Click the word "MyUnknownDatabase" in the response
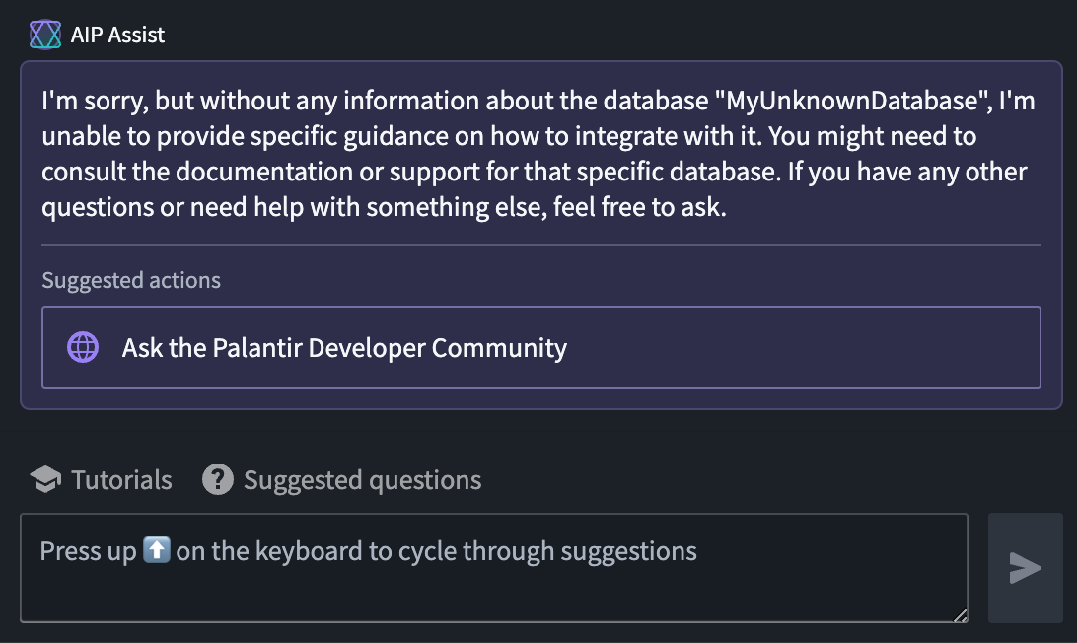Viewport: 1077px width, 643px height. [851, 101]
